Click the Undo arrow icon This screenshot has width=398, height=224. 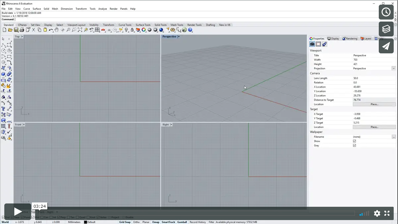tap(51, 30)
